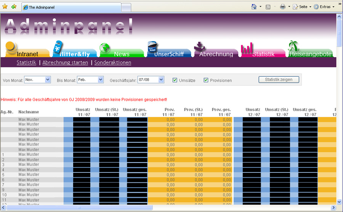343x212 pixels.
Task: Open RSS feeds icon
Action: click(x=268, y=7)
